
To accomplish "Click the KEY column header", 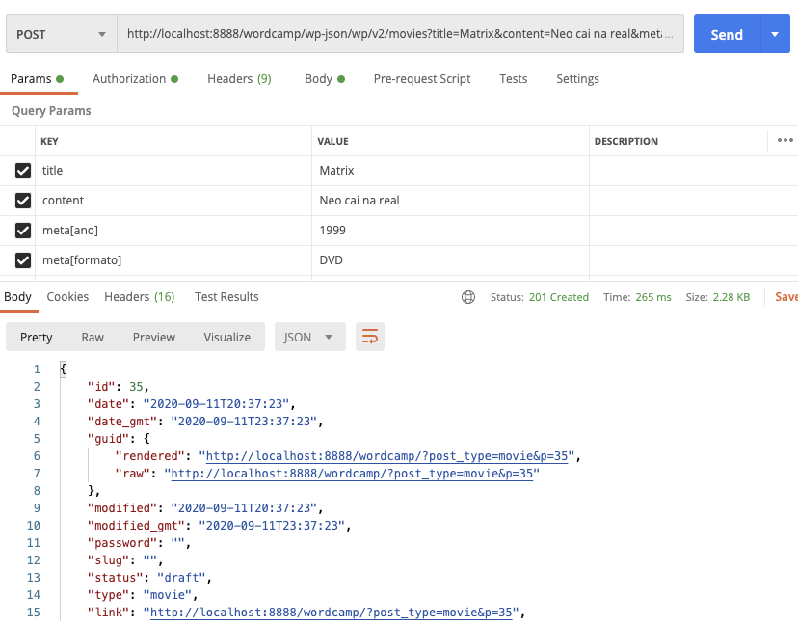I will (49, 141).
